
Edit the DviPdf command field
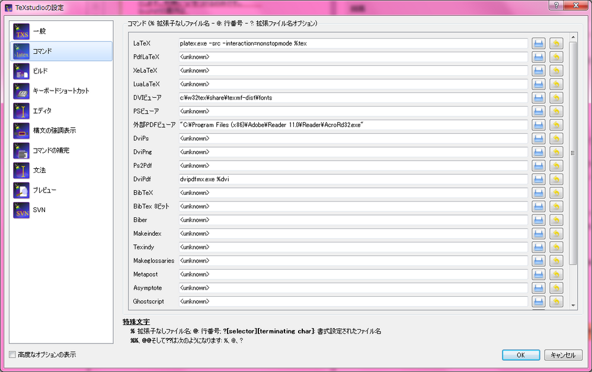353,179
